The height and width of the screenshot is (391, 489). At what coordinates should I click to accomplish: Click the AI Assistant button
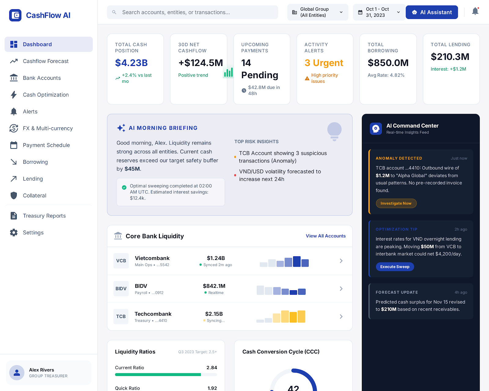(432, 12)
